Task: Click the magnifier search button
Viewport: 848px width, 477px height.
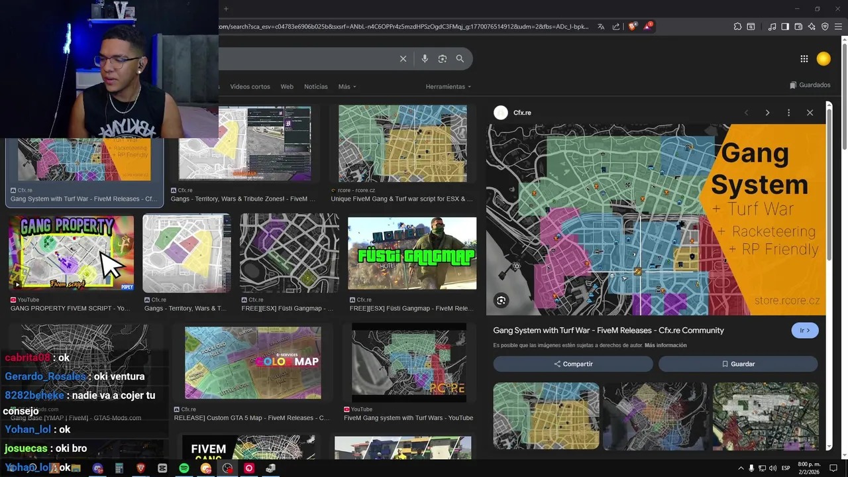Action: coord(460,59)
